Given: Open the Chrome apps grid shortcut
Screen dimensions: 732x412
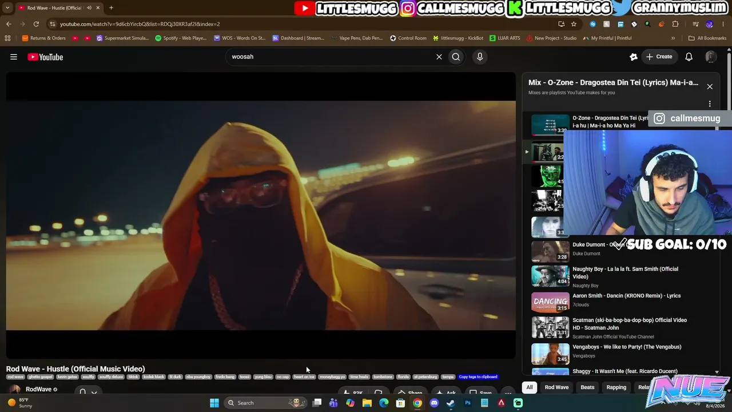Looking at the screenshot, I should click(7, 38).
